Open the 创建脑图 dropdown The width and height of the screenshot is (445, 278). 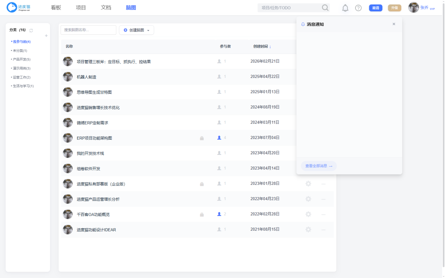click(x=137, y=30)
